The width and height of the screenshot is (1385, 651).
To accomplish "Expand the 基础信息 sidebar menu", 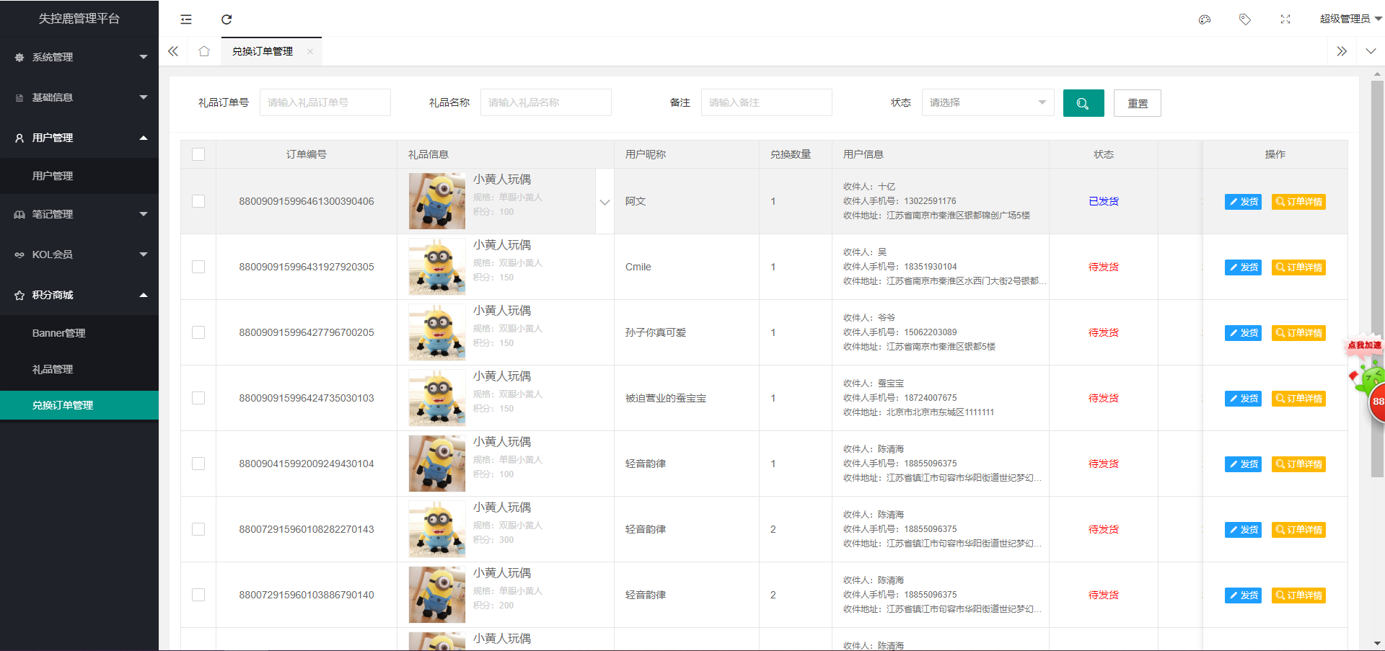I will tap(79, 97).
